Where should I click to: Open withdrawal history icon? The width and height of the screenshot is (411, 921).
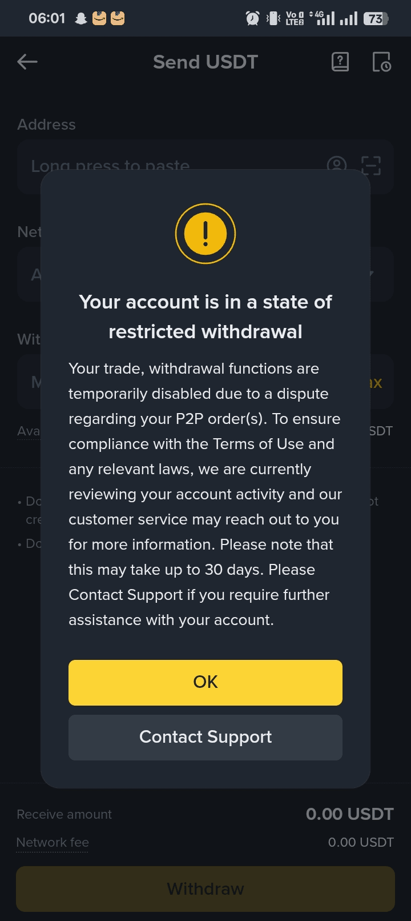(x=381, y=62)
